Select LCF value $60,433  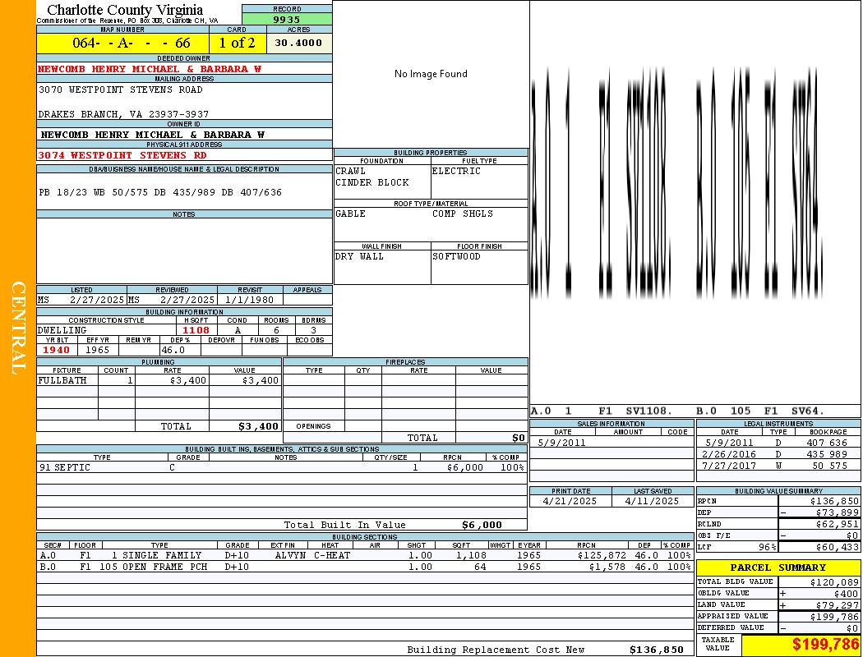tap(838, 547)
